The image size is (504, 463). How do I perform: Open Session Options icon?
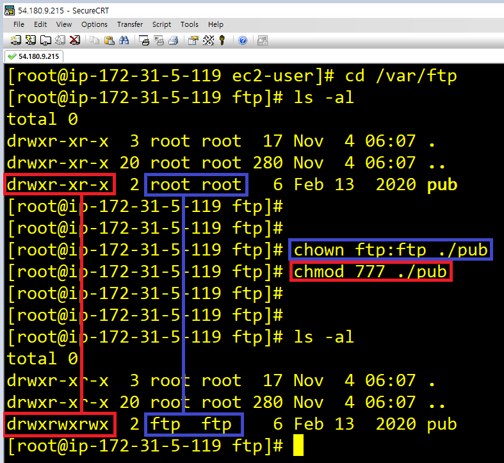193,40
